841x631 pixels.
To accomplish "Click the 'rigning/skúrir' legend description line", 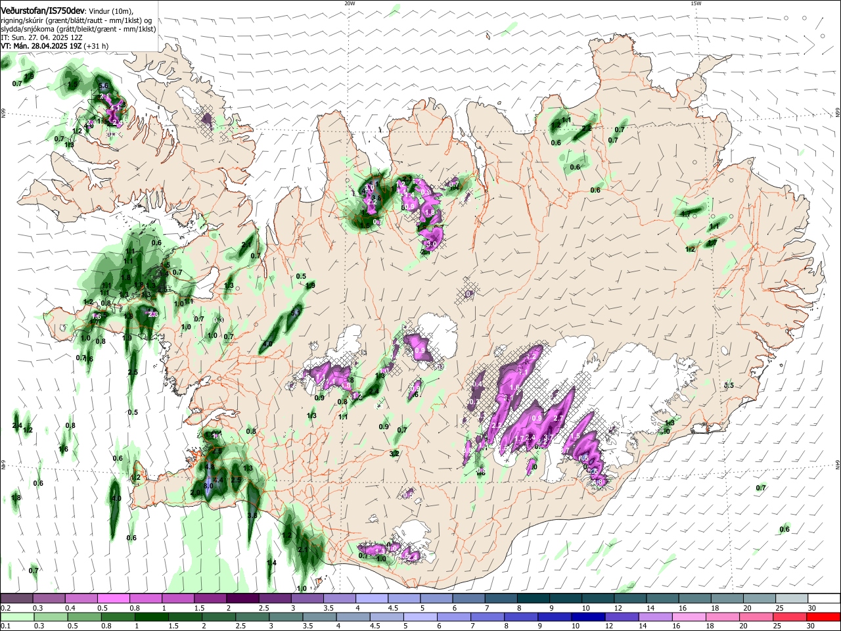I will pos(76,21).
